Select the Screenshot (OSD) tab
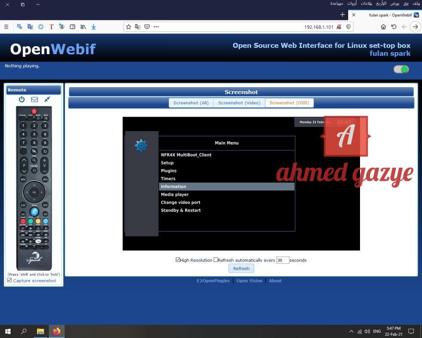This screenshot has height=338, width=422. [289, 103]
